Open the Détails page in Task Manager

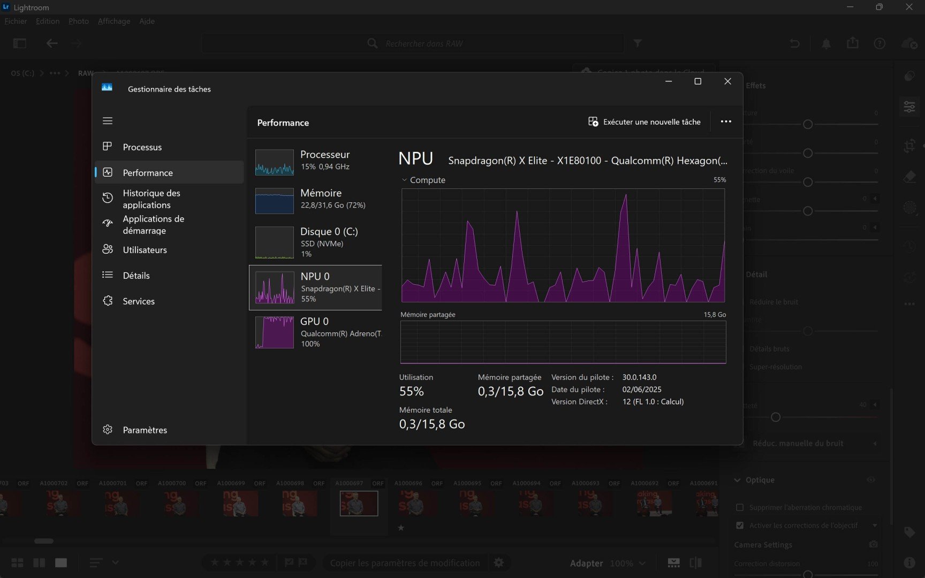[x=169, y=276]
